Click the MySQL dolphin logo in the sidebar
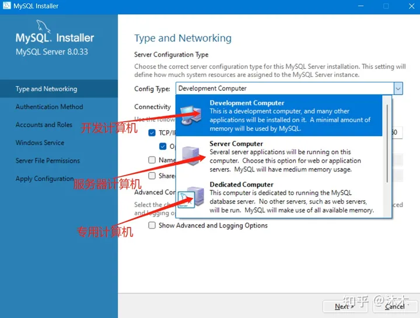This screenshot has width=420, height=318. point(43,26)
